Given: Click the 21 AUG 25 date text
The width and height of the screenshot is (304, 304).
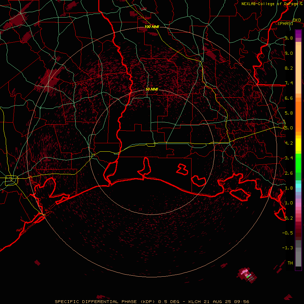Looking at the screenshot, I should (x=217, y=302).
